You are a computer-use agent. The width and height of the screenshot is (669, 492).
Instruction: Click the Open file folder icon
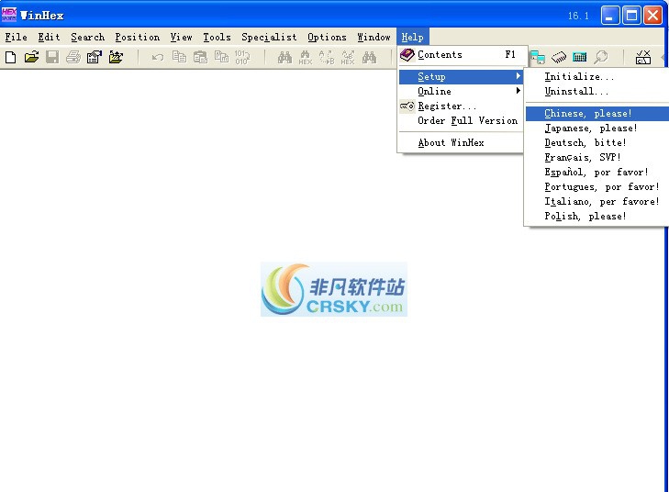31,57
